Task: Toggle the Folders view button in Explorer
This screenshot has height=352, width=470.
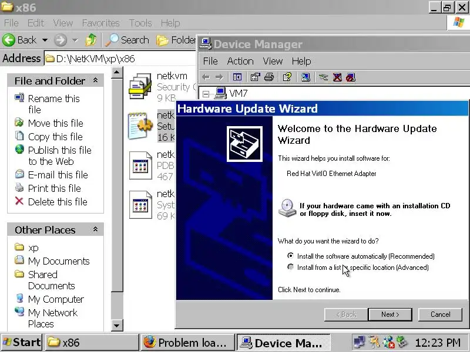Action: (176, 40)
